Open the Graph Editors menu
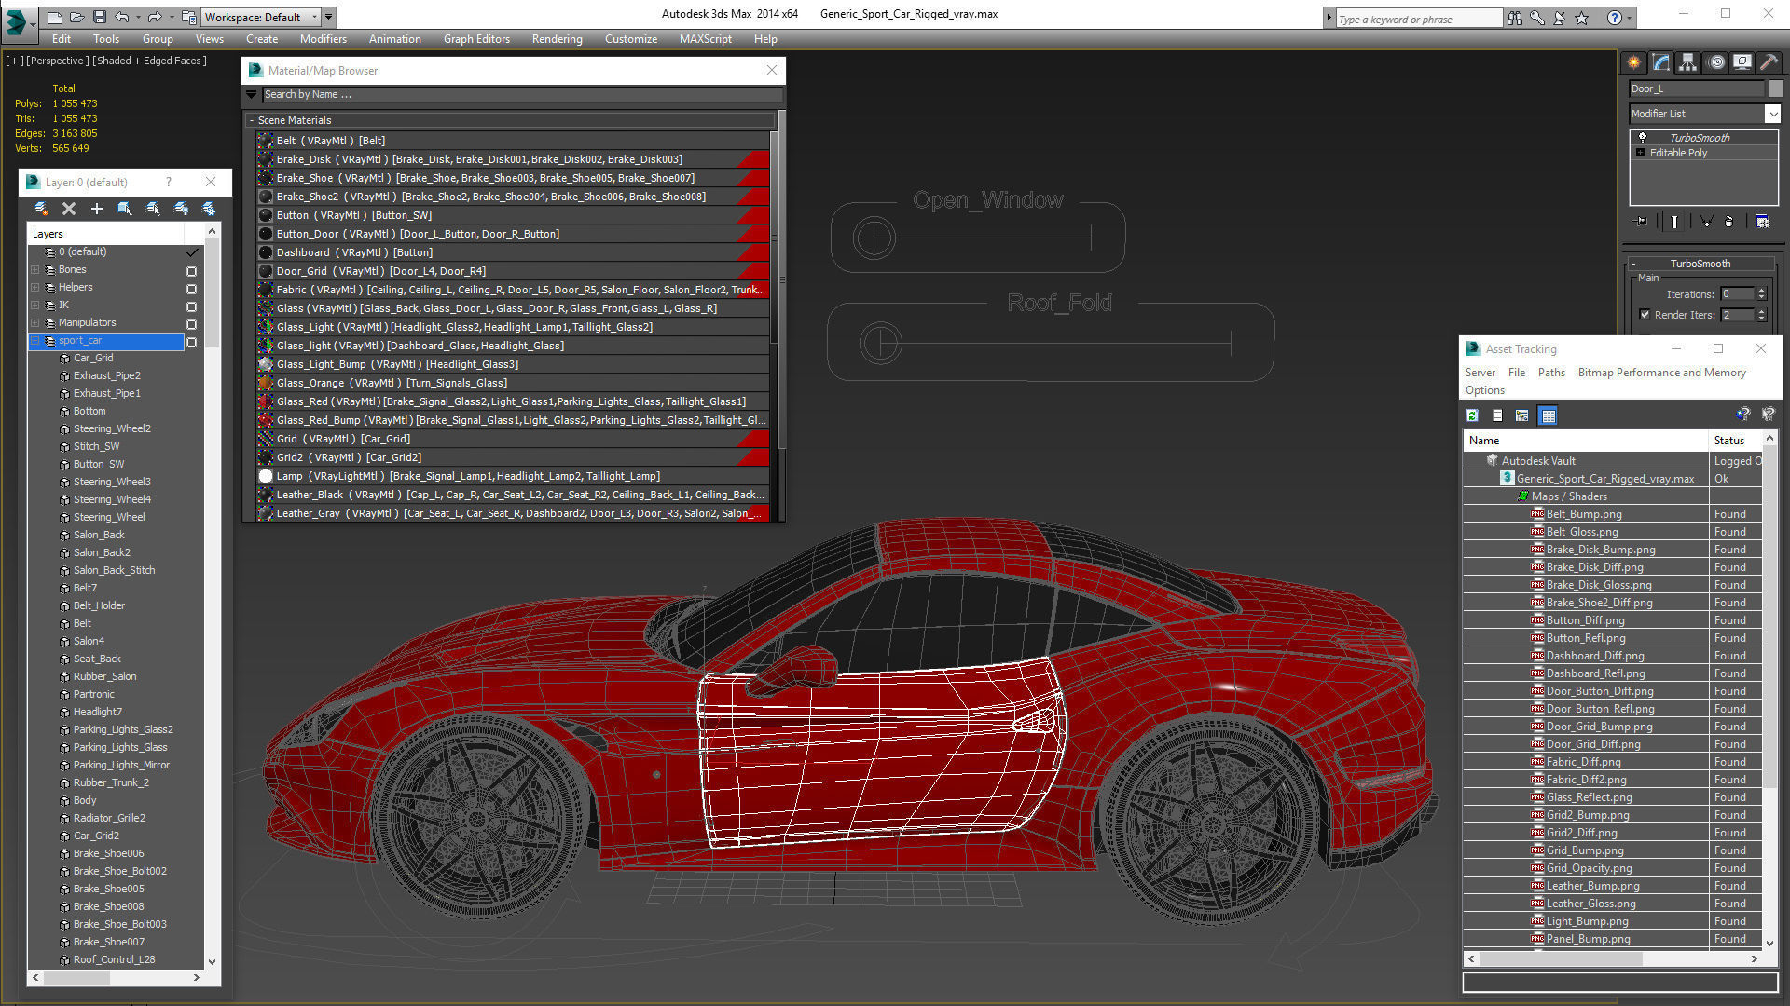 (x=475, y=39)
